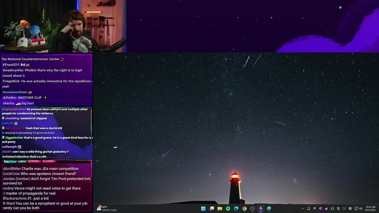
Task: Click the R Ward chat message
Action: tap(45, 206)
